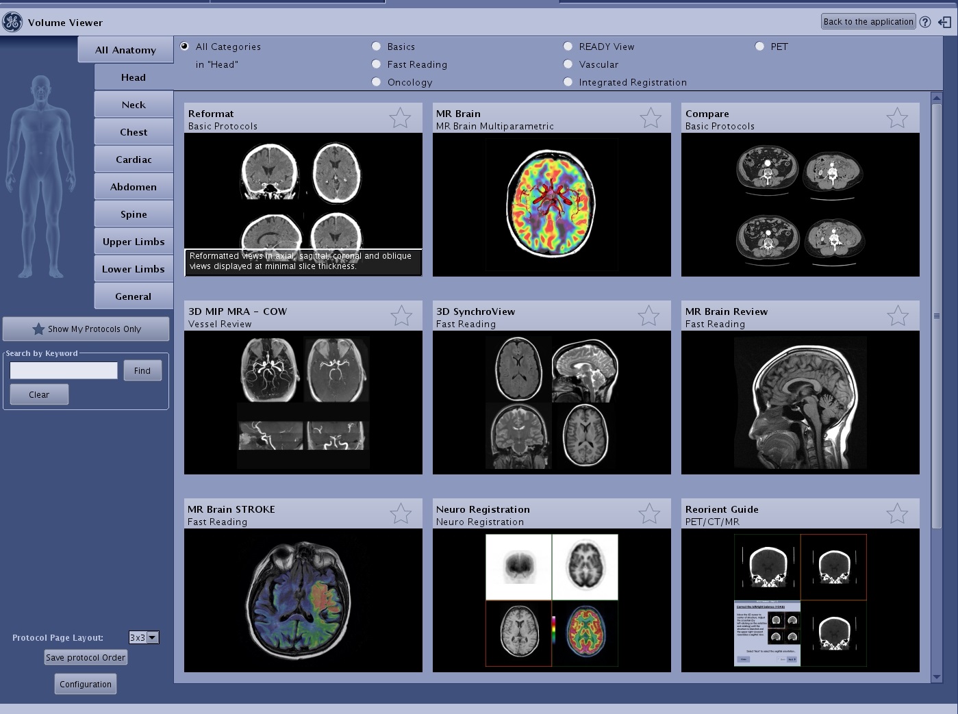This screenshot has width=958, height=714.
Task: Choose the Oncology category filter
Action: click(376, 82)
